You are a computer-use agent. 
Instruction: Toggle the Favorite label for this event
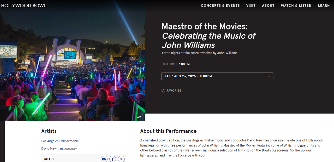[174, 91]
